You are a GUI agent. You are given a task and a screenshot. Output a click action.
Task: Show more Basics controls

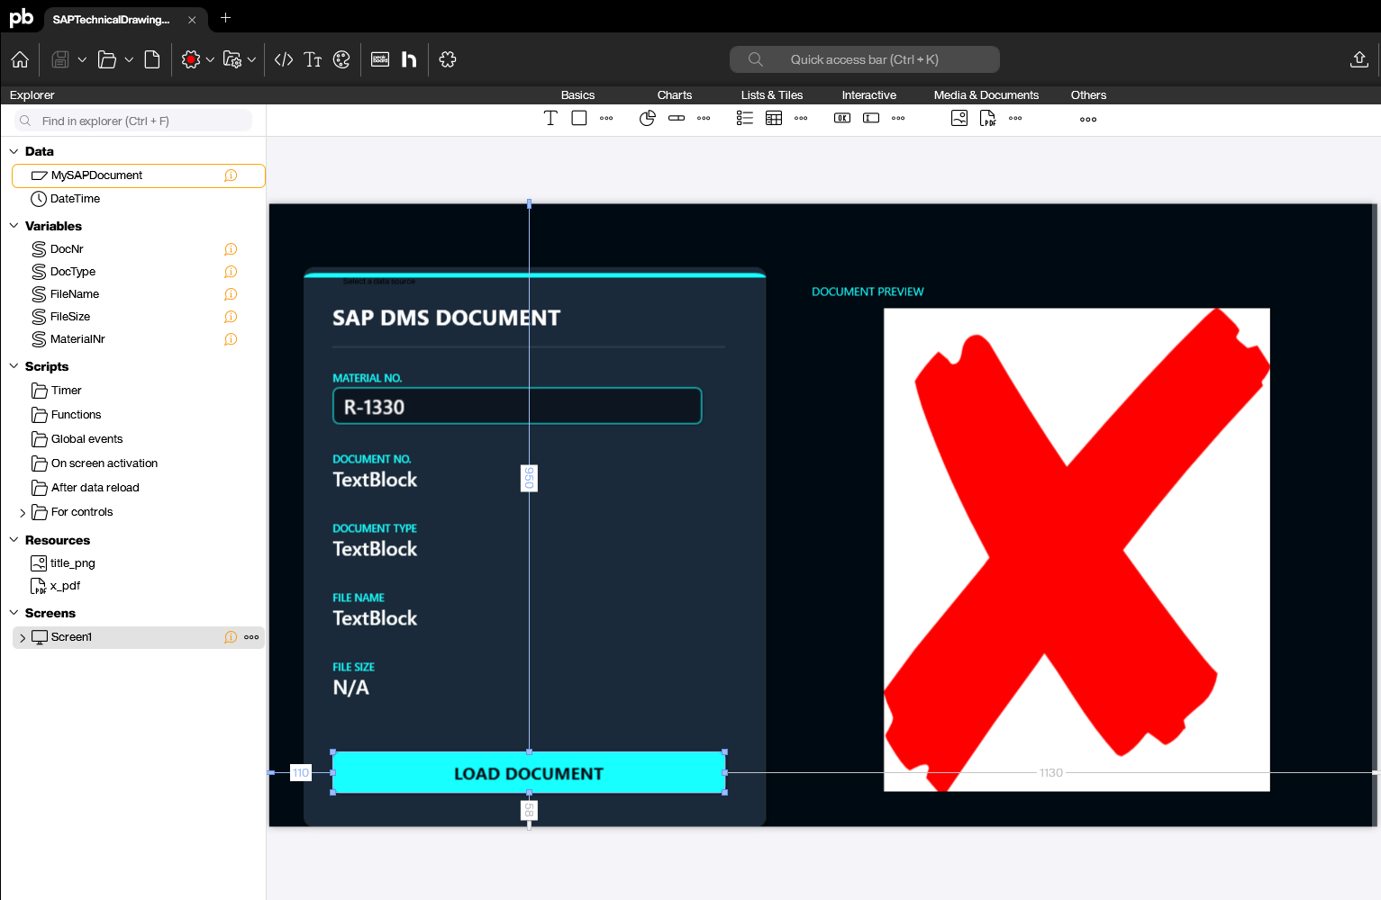click(606, 118)
